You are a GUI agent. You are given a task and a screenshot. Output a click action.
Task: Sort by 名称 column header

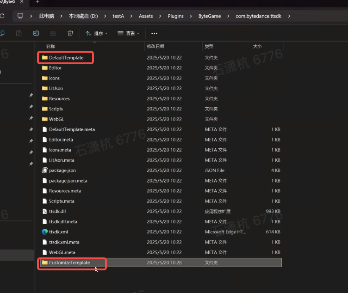tap(50, 46)
